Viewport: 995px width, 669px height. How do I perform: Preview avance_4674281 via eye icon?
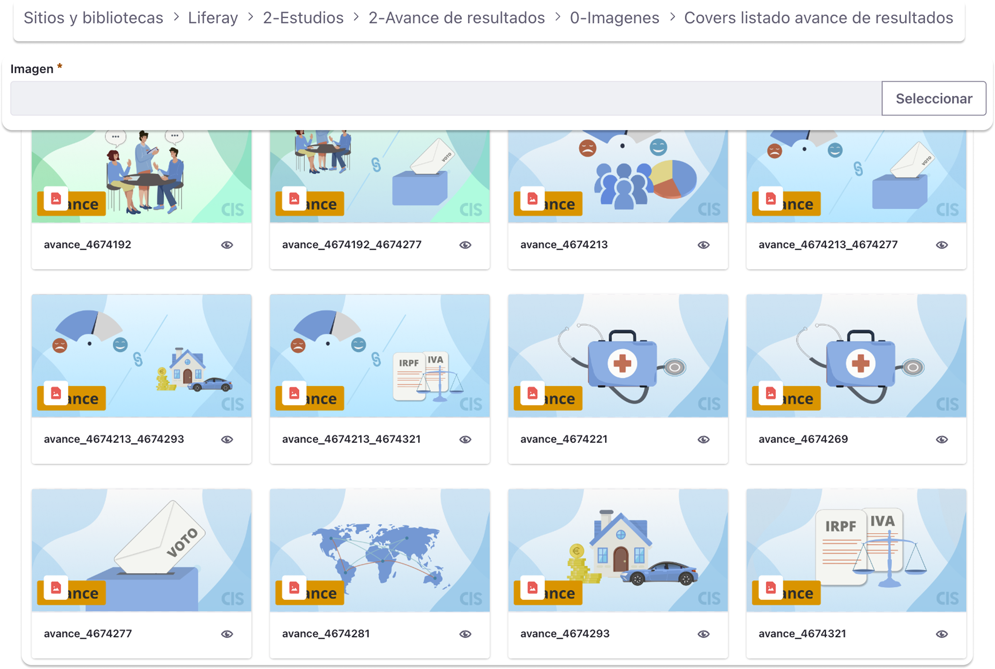click(x=465, y=634)
